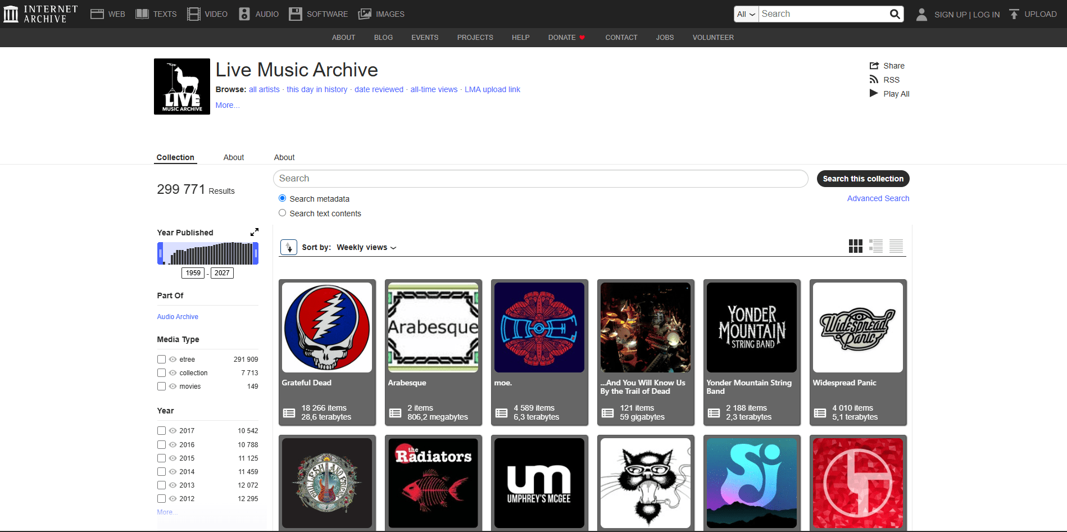Open the first About tab
Viewport: 1067px width, 532px height.
point(234,157)
